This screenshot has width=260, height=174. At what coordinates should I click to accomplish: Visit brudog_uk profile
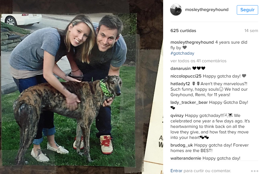(181, 145)
